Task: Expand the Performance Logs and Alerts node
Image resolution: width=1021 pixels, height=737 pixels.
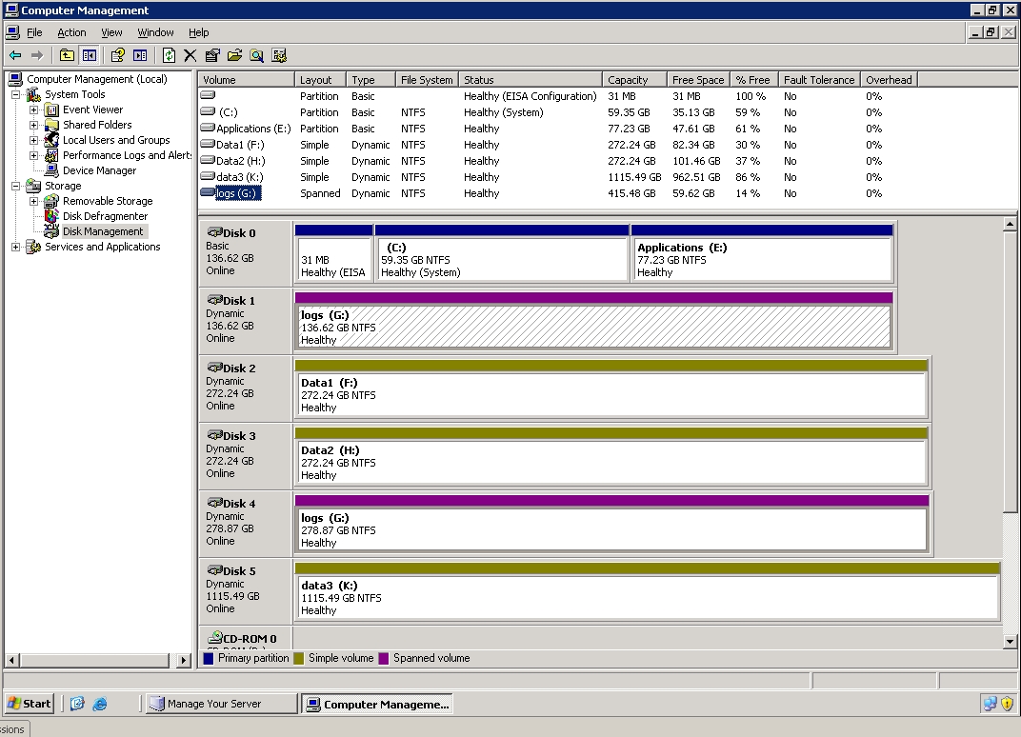Action: click(x=34, y=155)
